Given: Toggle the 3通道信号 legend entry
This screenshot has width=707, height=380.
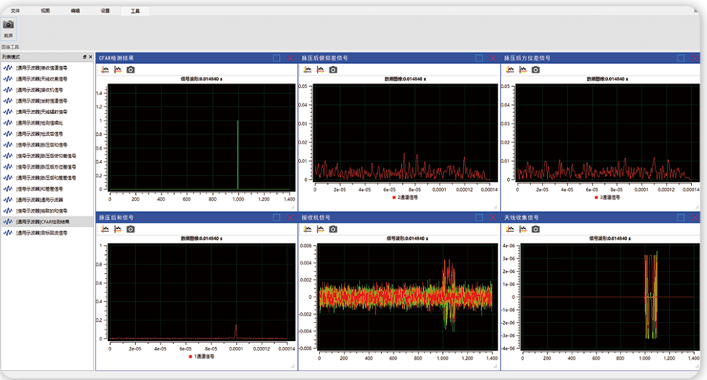Looking at the screenshot, I should (x=607, y=198).
